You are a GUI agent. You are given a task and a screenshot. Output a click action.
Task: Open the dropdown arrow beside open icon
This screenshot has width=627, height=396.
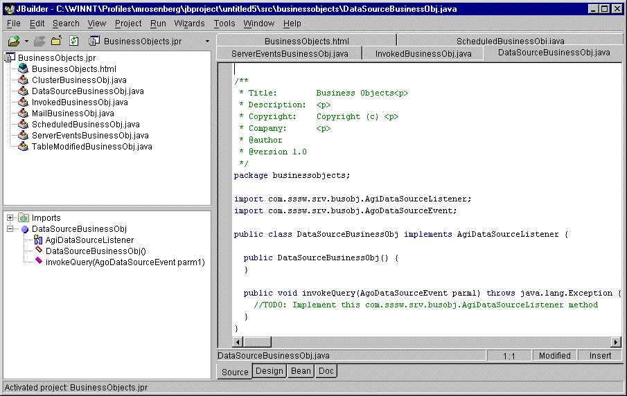pyautogui.click(x=26, y=41)
